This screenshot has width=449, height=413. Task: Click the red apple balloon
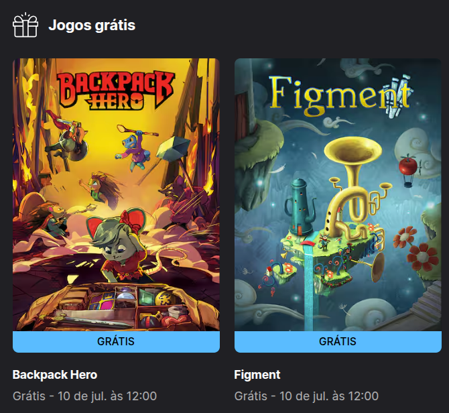coord(409,170)
